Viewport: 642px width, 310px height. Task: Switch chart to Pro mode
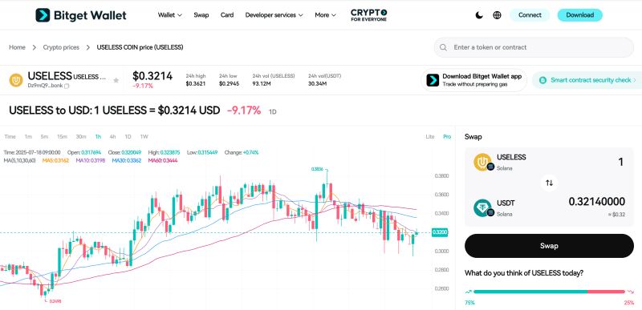447,136
